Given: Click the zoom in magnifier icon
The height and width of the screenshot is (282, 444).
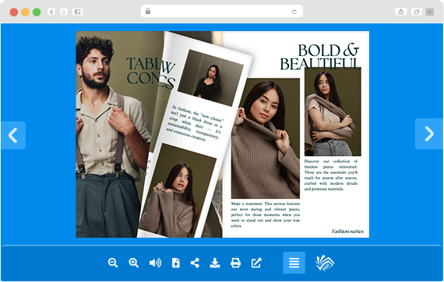Looking at the screenshot, I should (x=134, y=263).
